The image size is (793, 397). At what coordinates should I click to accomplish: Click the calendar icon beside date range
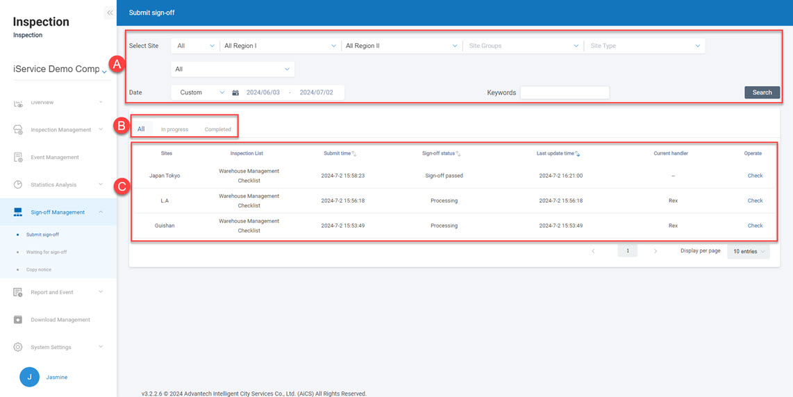point(235,92)
